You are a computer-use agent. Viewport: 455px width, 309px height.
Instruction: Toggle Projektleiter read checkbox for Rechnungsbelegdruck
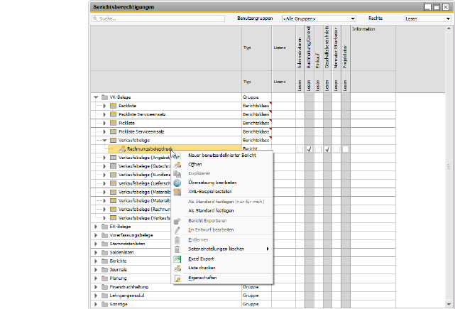point(345,149)
